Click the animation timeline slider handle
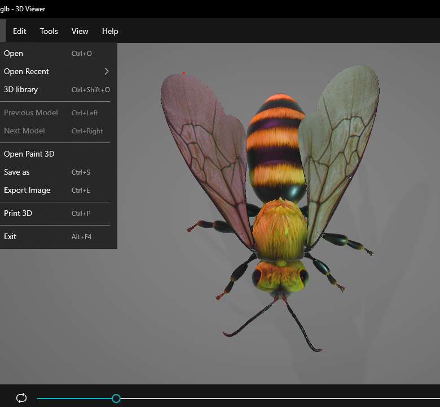440x407 pixels. (116, 399)
